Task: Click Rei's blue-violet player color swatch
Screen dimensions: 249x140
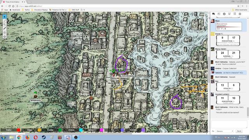Action: 122,130
